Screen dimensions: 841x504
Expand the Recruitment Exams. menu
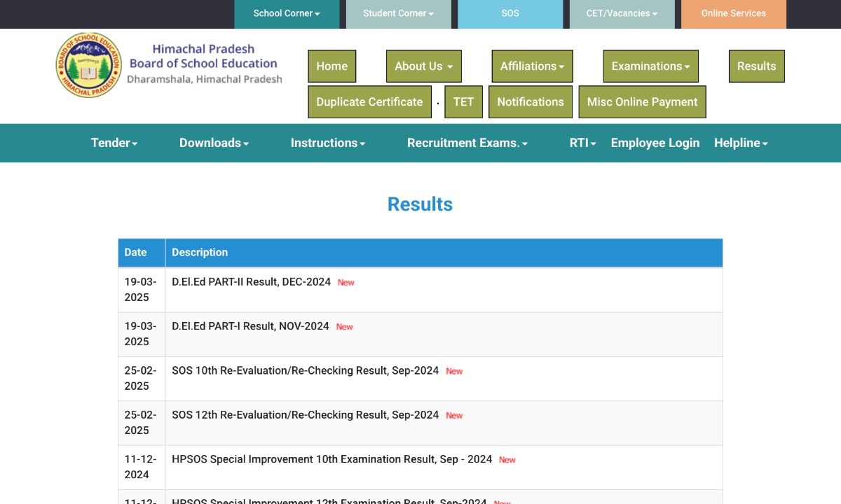[x=467, y=143]
